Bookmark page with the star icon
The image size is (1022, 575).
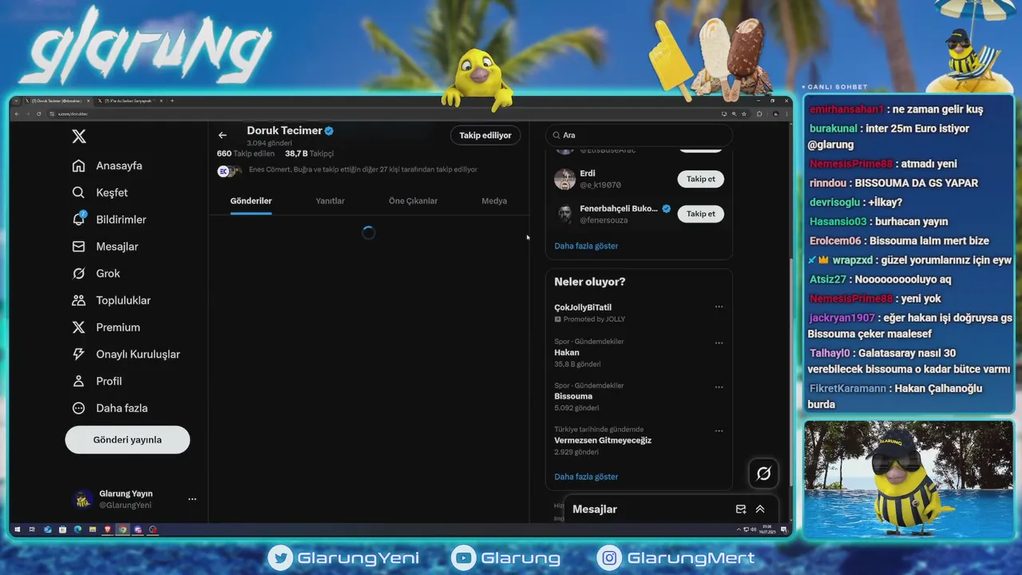click(x=744, y=114)
